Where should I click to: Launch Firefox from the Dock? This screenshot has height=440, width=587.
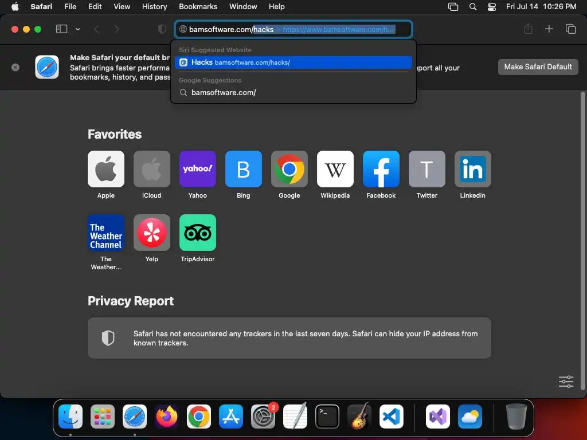click(x=167, y=416)
